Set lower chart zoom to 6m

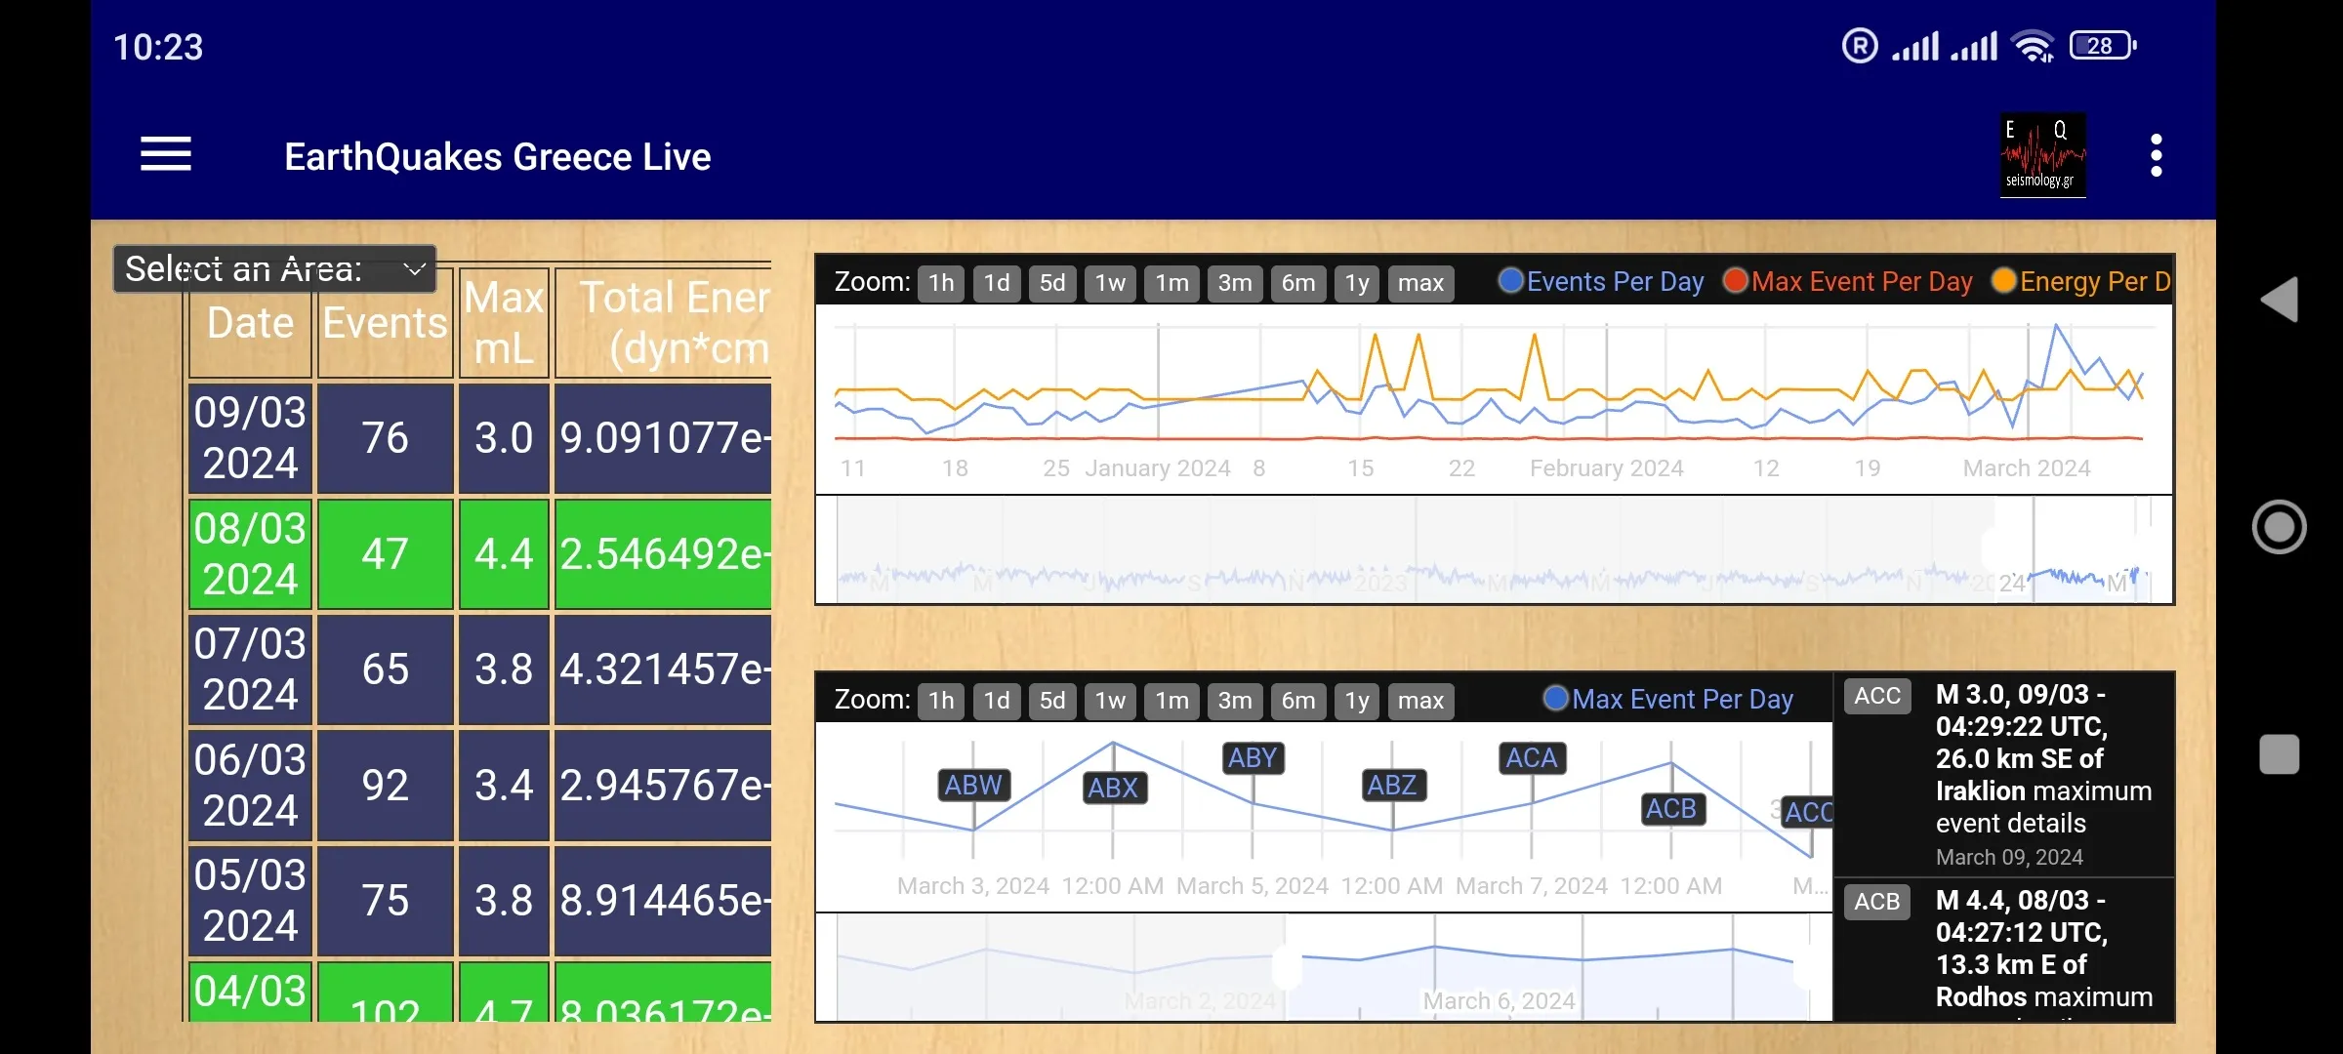coord(1298,701)
